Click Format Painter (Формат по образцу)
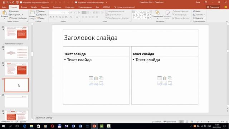229x129 pixels. [18, 18]
